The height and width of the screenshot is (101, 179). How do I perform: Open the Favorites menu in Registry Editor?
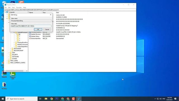point(19,8)
